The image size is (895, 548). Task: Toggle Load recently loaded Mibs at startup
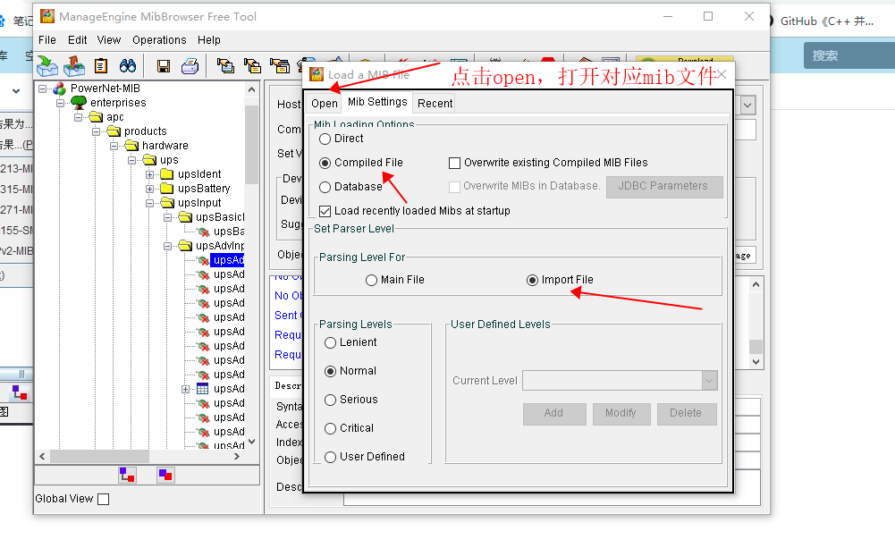tap(325, 211)
